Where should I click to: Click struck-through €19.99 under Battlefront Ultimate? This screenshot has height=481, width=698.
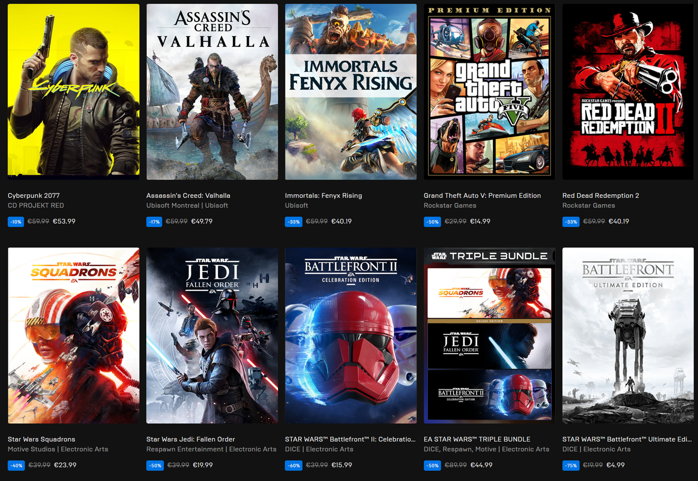(x=592, y=465)
